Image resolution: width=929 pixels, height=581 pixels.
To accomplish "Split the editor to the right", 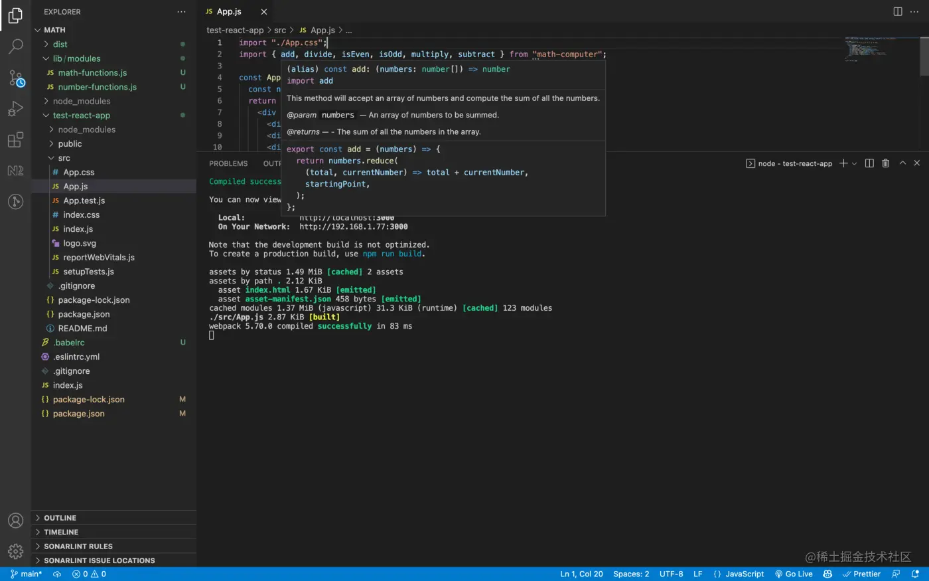I will click(x=898, y=12).
